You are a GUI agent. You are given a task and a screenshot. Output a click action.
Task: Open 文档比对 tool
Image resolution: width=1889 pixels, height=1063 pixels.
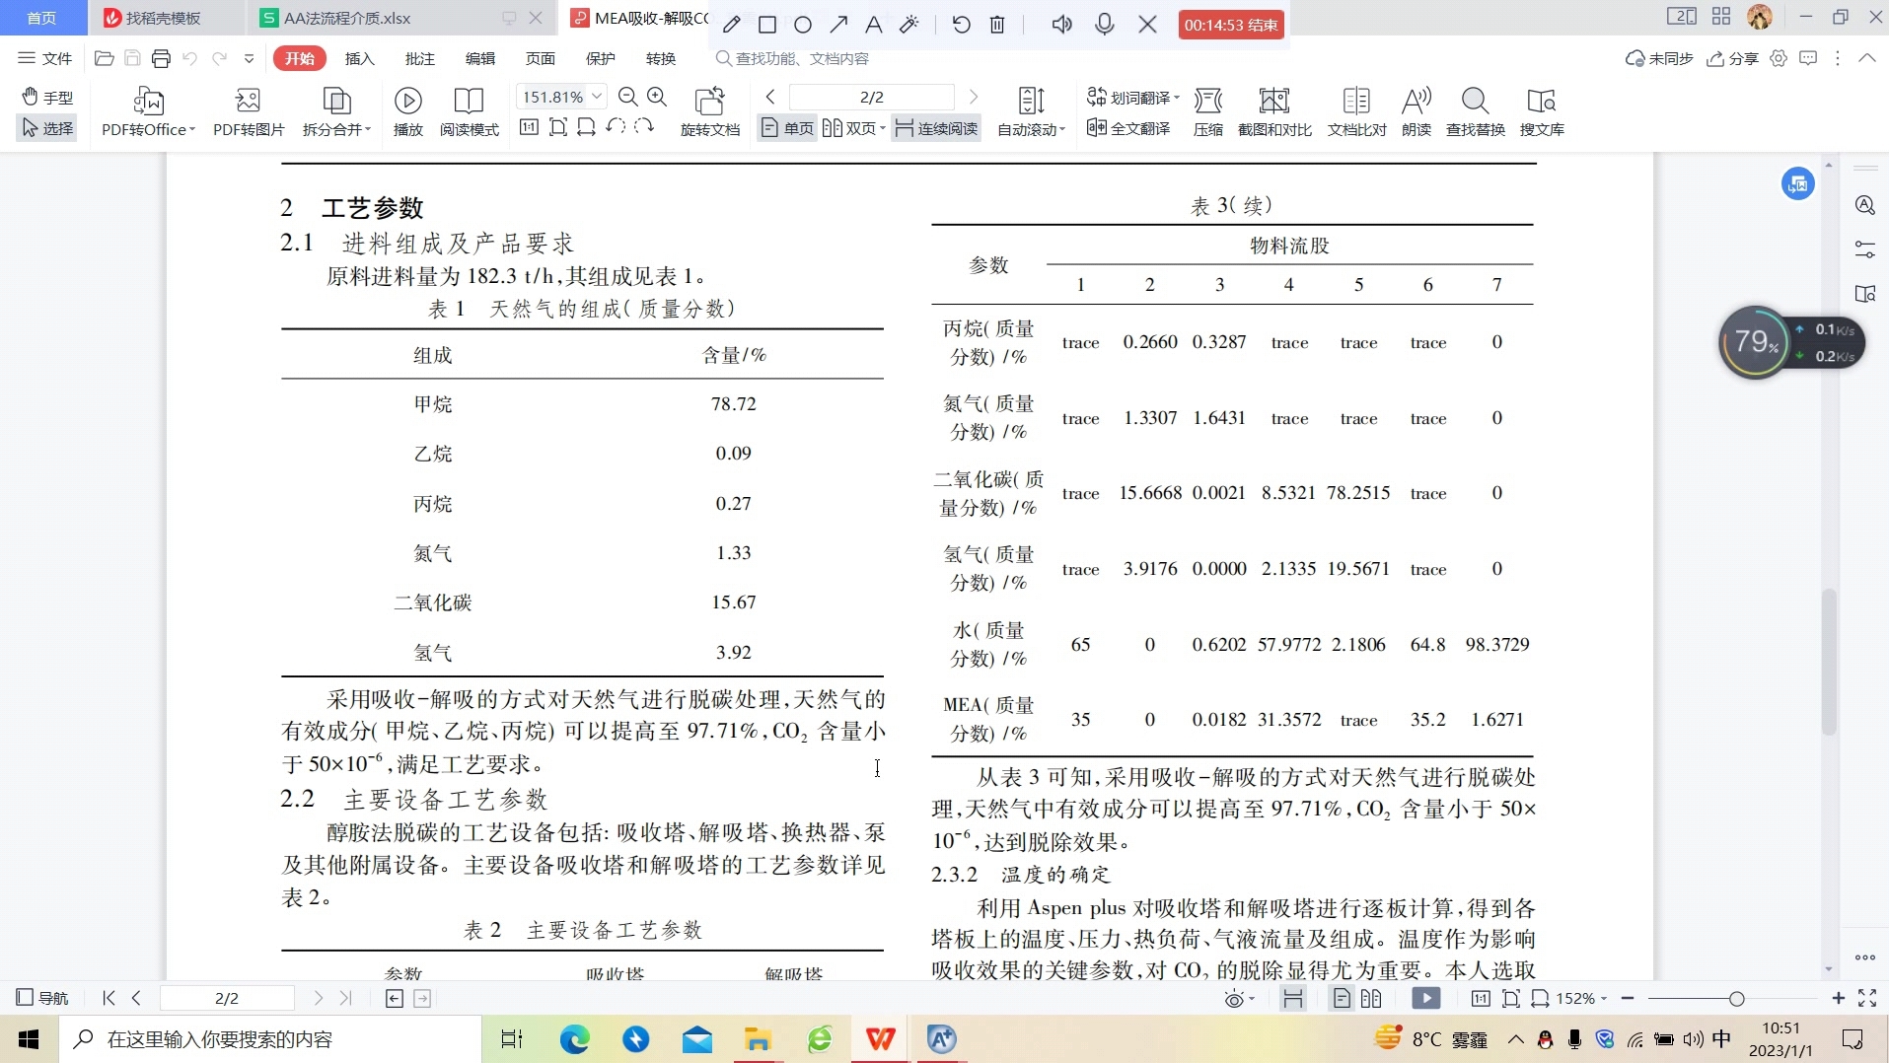click(x=1356, y=111)
